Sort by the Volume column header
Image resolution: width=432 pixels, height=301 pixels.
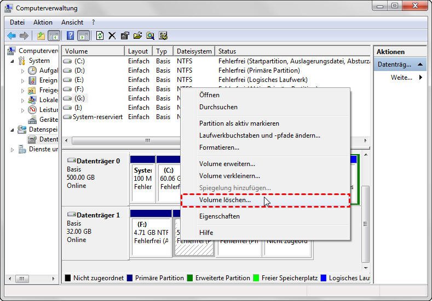[x=94, y=51]
